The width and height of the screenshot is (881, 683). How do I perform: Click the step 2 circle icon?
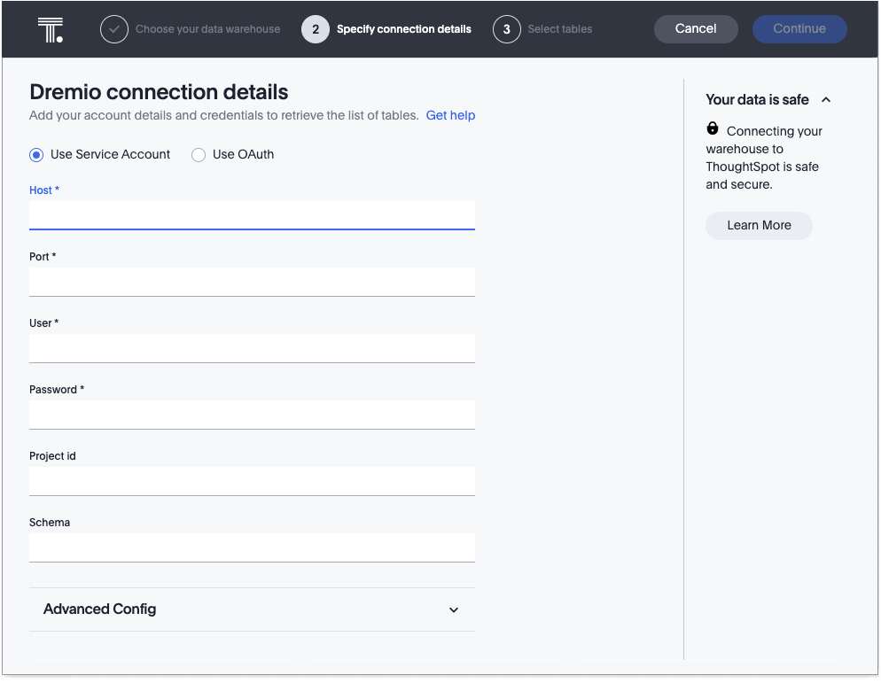pos(316,29)
